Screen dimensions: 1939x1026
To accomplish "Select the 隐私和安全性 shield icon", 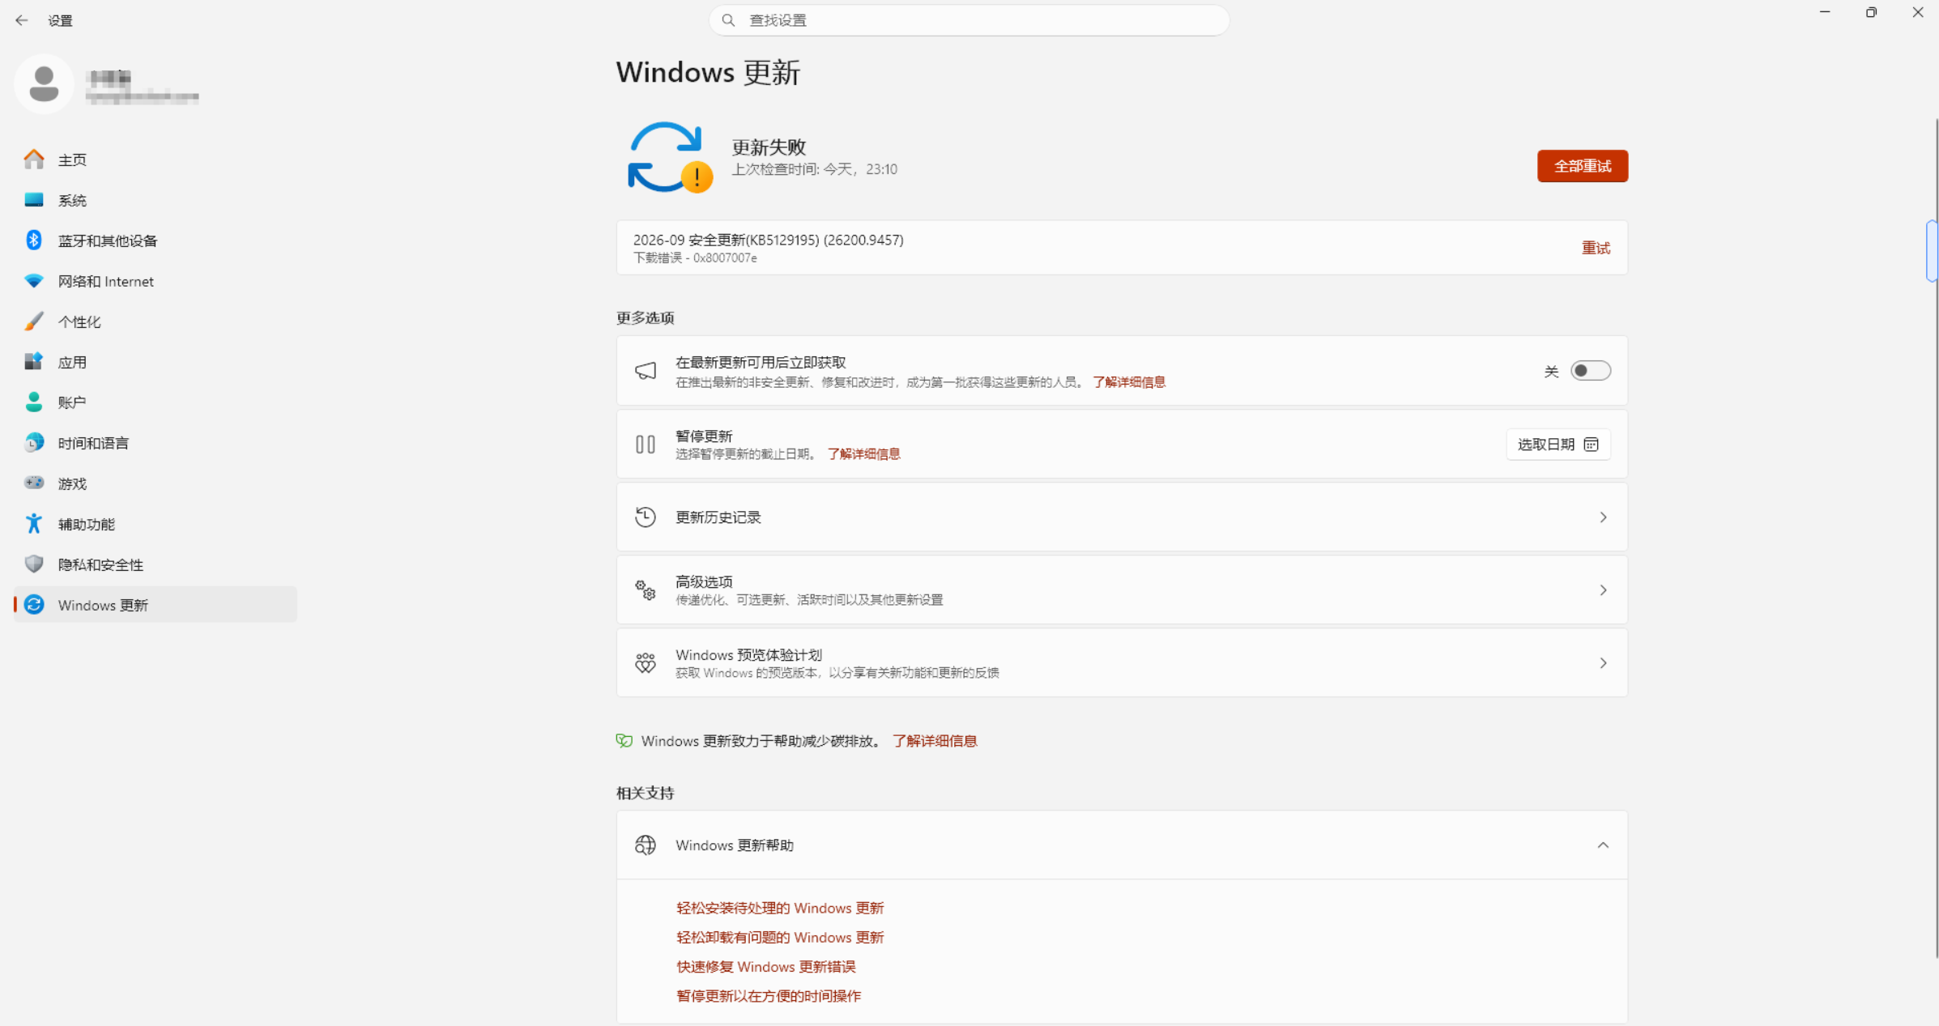I will pos(34,564).
